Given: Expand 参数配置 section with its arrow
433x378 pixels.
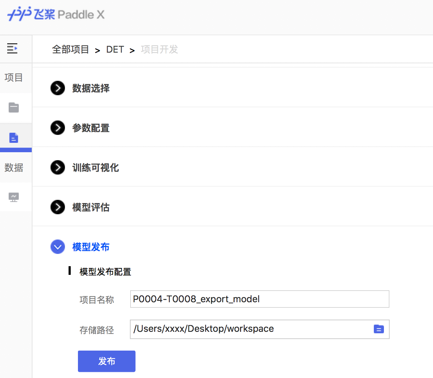Looking at the screenshot, I should (x=58, y=128).
